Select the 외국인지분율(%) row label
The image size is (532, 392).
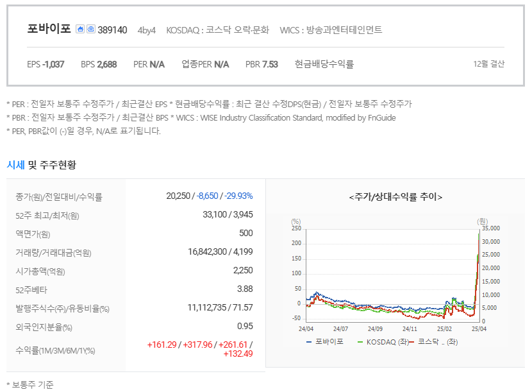44,327
